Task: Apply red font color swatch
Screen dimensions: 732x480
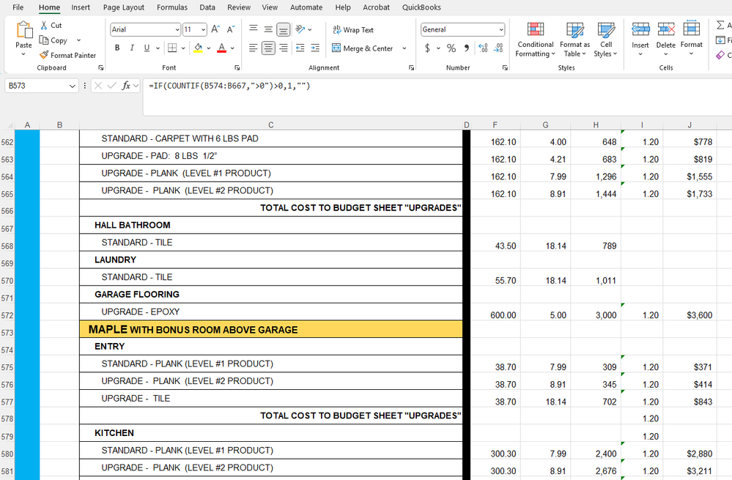Action: pyautogui.click(x=222, y=48)
